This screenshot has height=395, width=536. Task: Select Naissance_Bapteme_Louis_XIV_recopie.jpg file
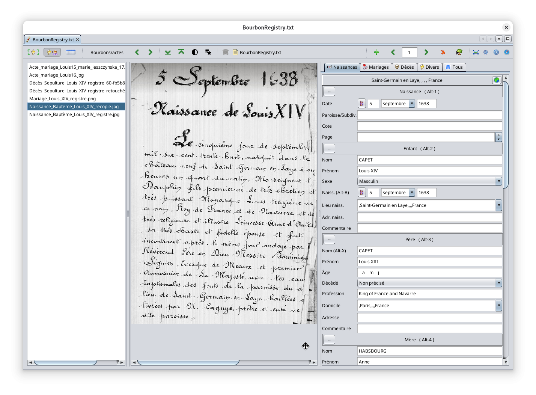76,106
